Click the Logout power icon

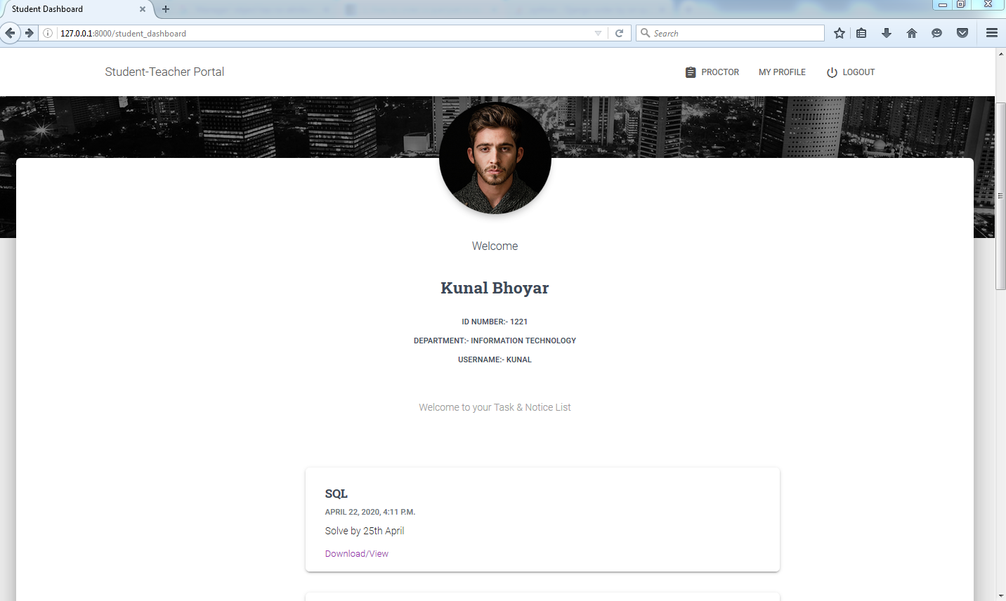832,72
